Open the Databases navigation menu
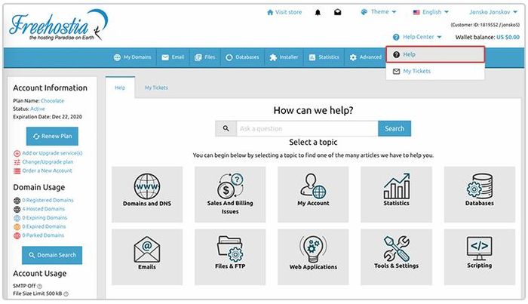 tap(242, 57)
